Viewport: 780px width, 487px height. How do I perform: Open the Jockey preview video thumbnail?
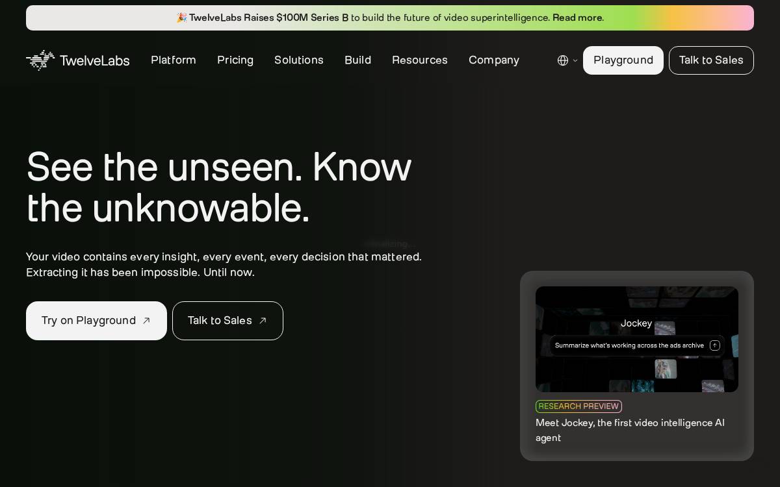pyautogui.click(x=637, y=339)
